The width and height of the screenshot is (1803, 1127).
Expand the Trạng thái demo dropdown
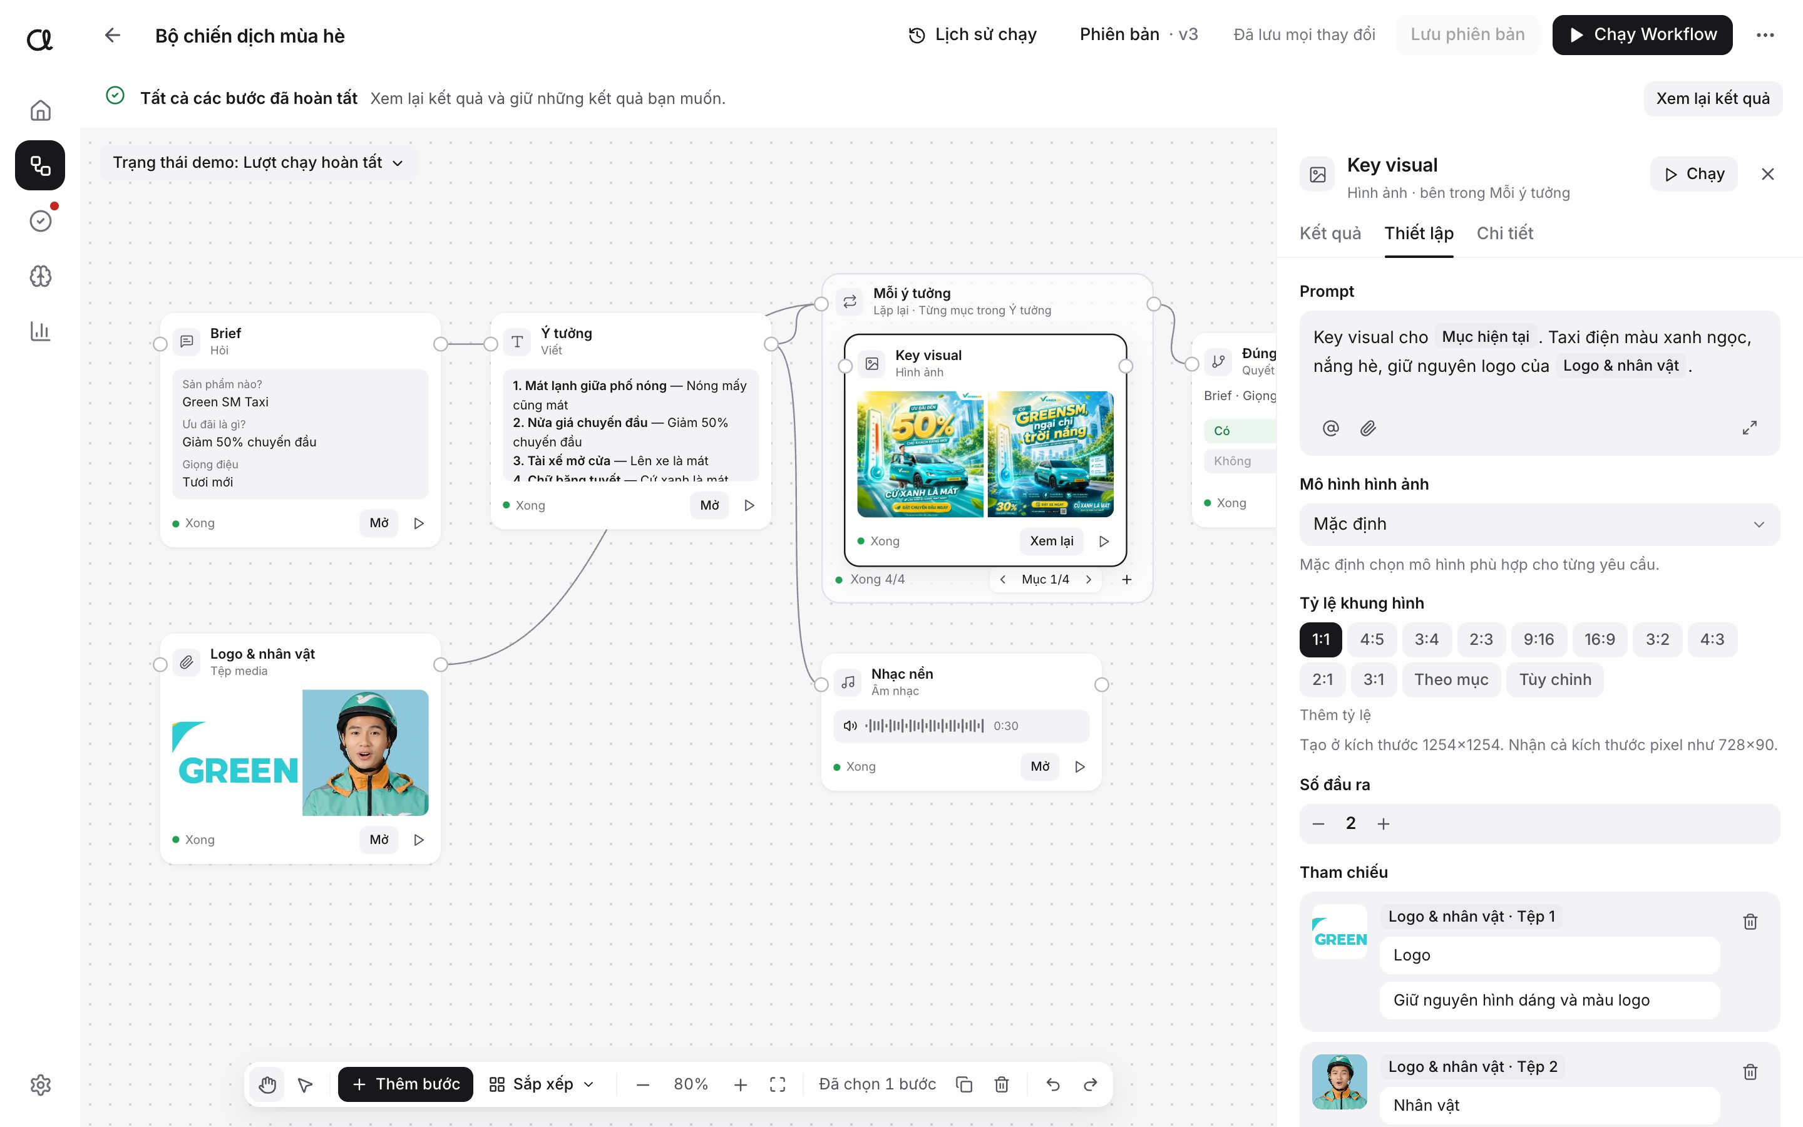coord(258,163)
